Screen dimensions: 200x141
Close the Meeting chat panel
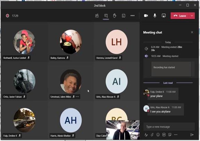(192, 32)
